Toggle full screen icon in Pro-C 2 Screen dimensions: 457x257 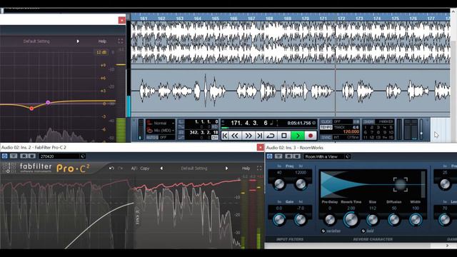259,168
